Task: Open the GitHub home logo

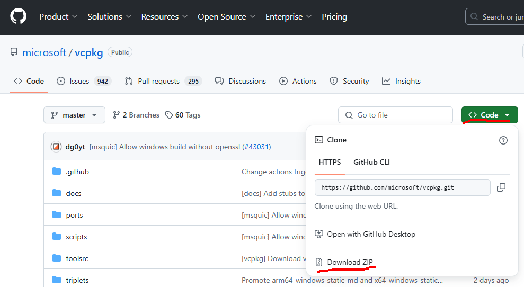Action: click(19, 16)
